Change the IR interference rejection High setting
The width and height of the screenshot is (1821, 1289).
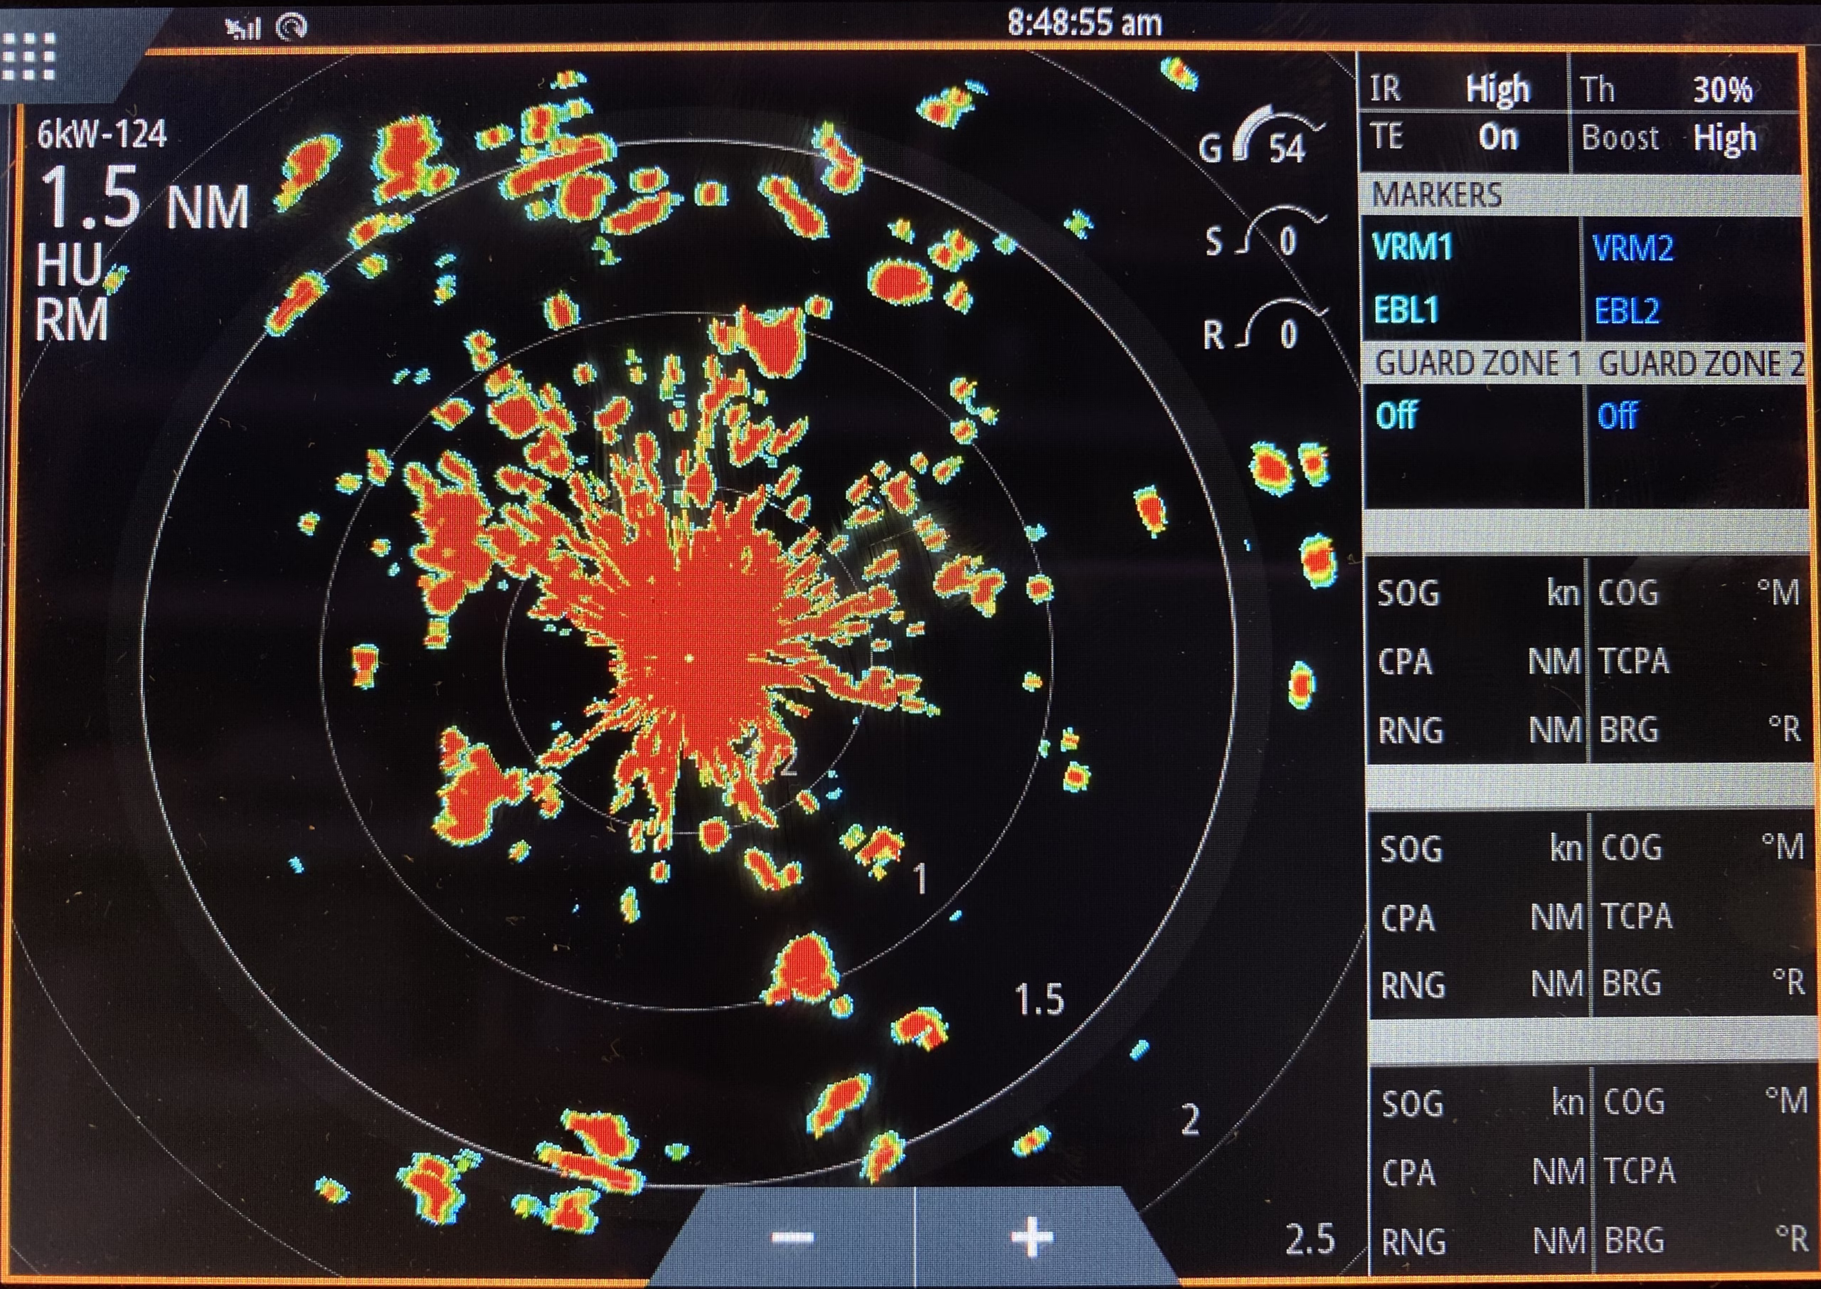coord(1462,86)
